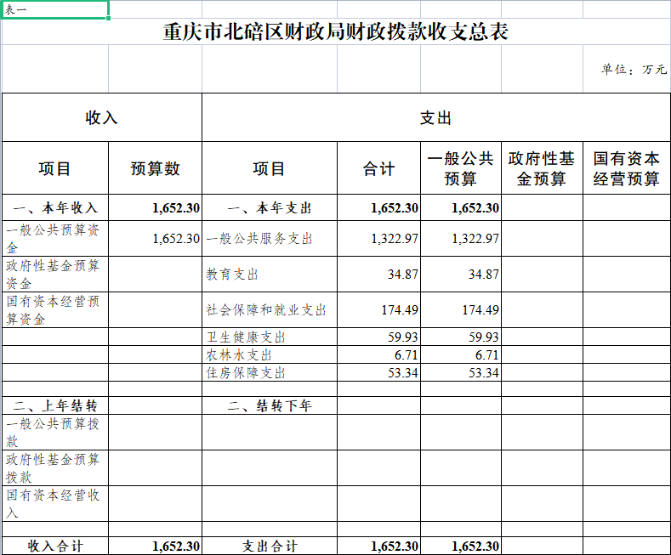Select the 预算数 column header
This screenshot has width=671, height=555.
tap(156, 168)
